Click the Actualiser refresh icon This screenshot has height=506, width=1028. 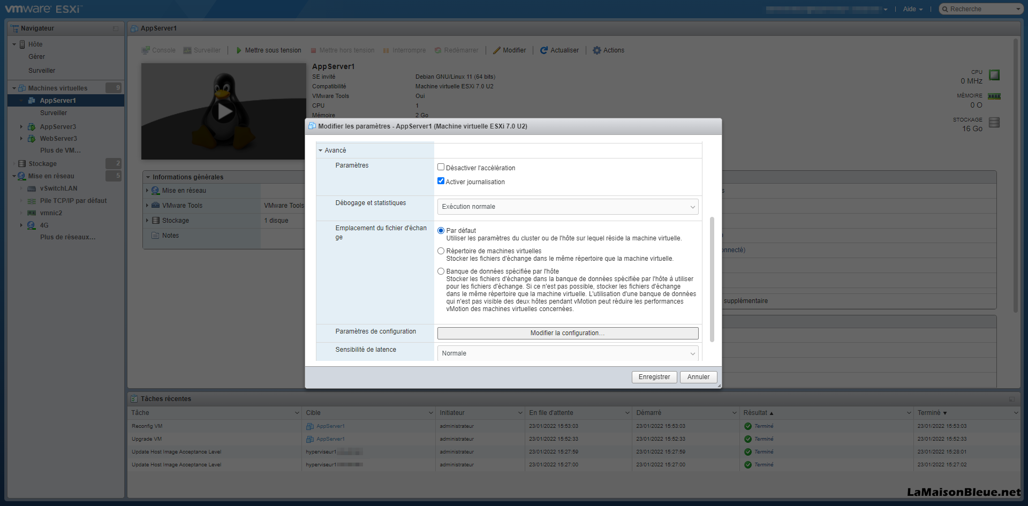coord(544,50)
